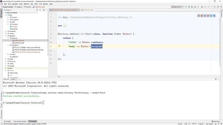Click the Git branch indicator in status bar
This screenshot has height=125, width=223.
[209, 124]
